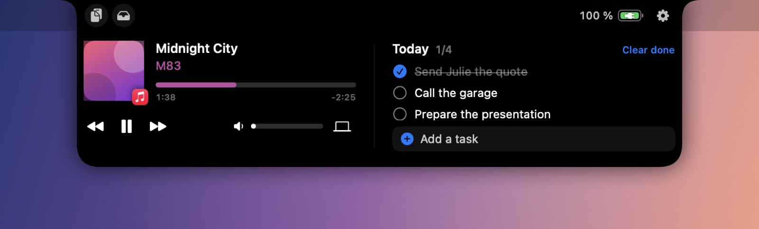Click the Midnight City album artwork
Image resolution: width=759 pixels, height=229 pixels.
coord(114,71)
